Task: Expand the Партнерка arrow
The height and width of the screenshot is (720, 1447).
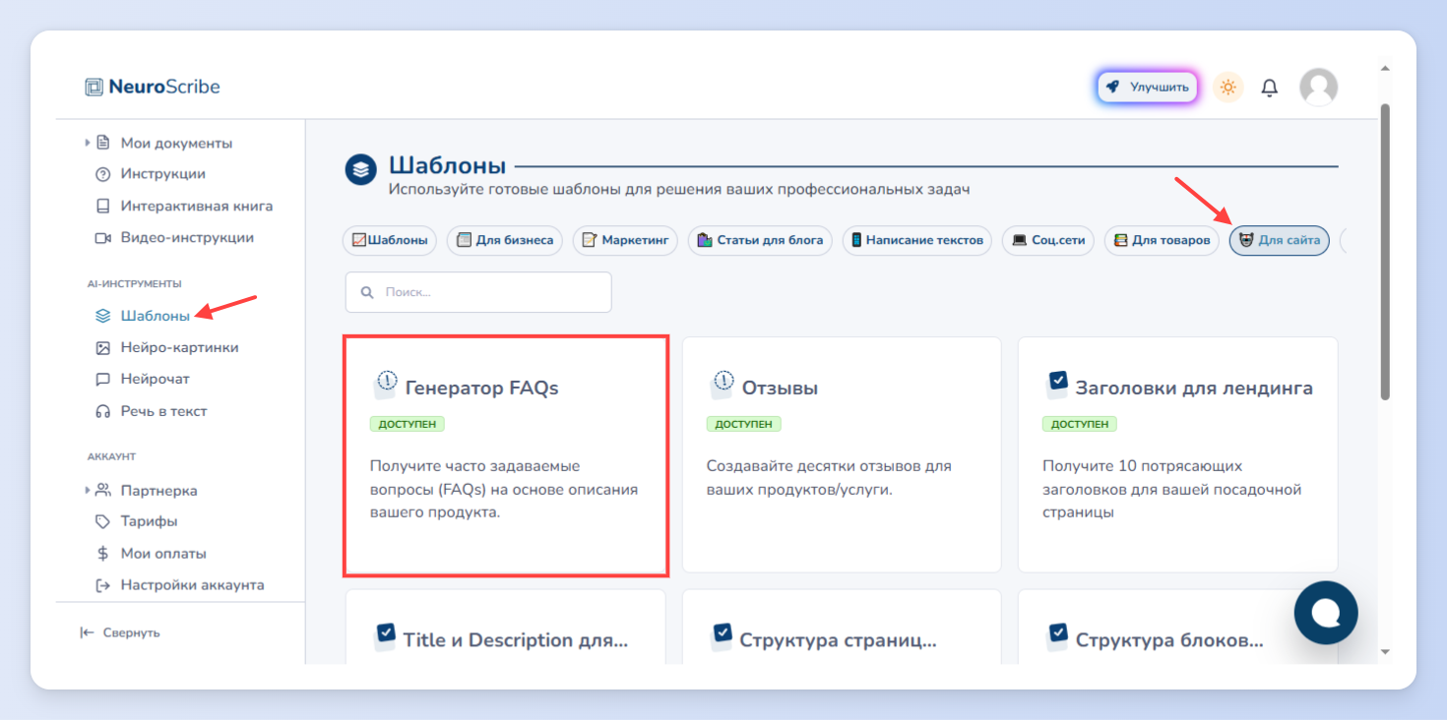Action: click(88, 490)
